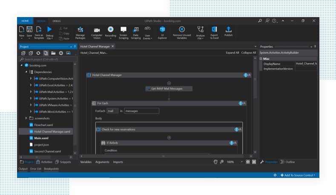Image resolution: width=336 pixels, height=195 pixels.
Task: Click the screenshots icon in Project toolbar
Action: pyautogui.click(x=69, y=53)
